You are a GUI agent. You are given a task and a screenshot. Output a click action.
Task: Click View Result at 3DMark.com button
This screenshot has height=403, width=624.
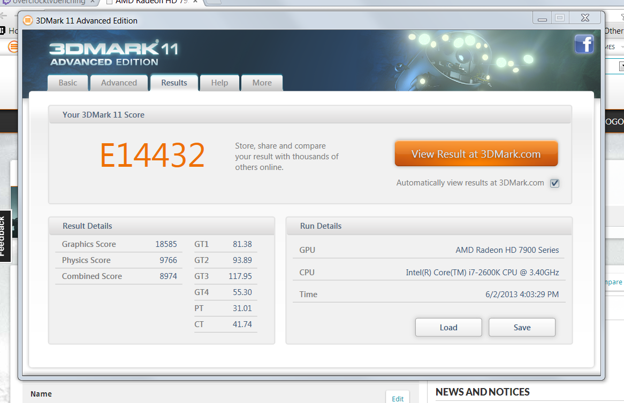(476, 154)
